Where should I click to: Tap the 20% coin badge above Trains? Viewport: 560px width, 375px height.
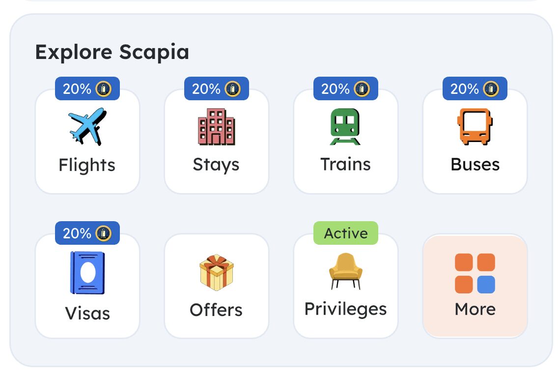click(x=345, y=89)
